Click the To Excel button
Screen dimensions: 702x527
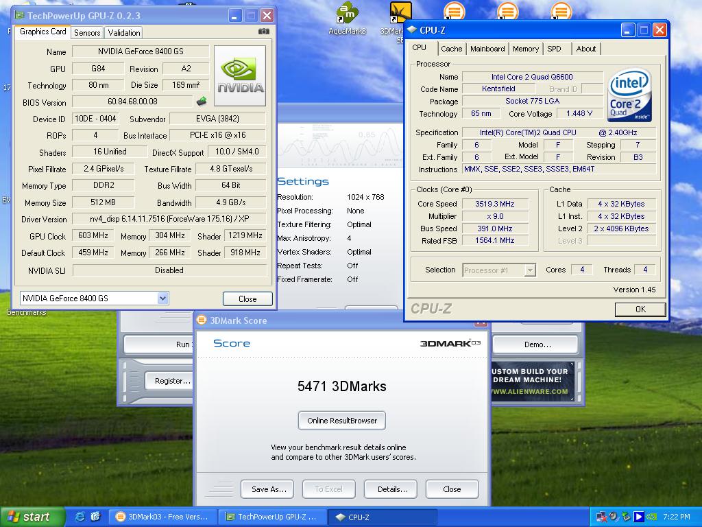(328, 489)
